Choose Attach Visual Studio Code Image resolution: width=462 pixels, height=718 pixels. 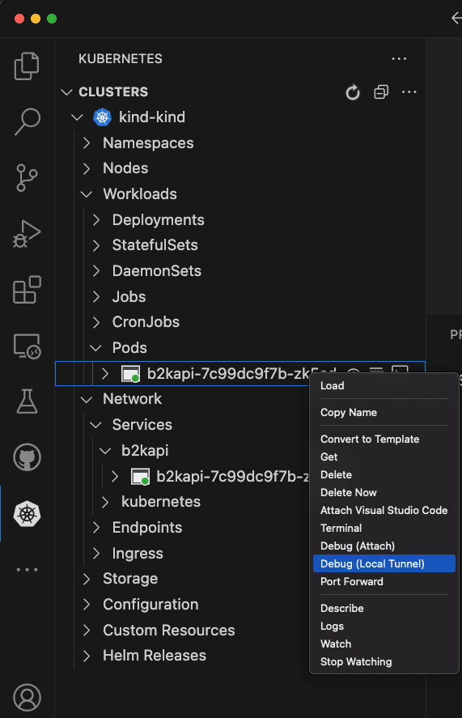click(x=384, y=511)
